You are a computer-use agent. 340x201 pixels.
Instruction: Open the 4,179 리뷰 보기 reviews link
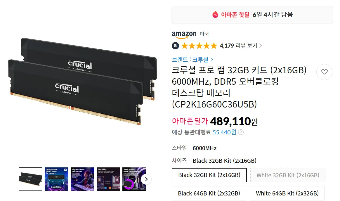239,46
